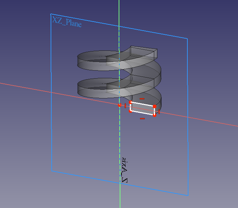This screenshot has height=208, width=238.
Task: Click the XZ_Plane label
Action: coord(67,22)
